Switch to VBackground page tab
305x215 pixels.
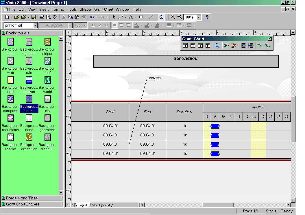click(x=101, y=205)
